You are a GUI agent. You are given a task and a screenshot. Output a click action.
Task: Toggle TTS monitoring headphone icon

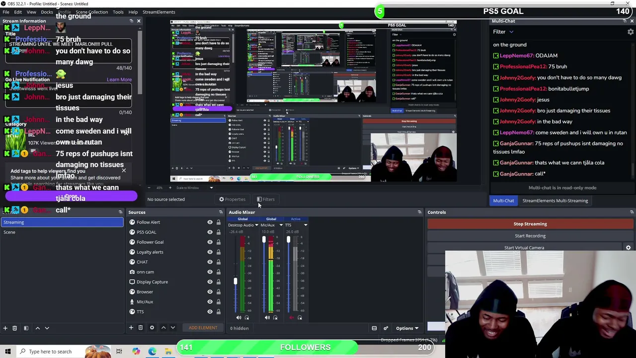[300, 318]
